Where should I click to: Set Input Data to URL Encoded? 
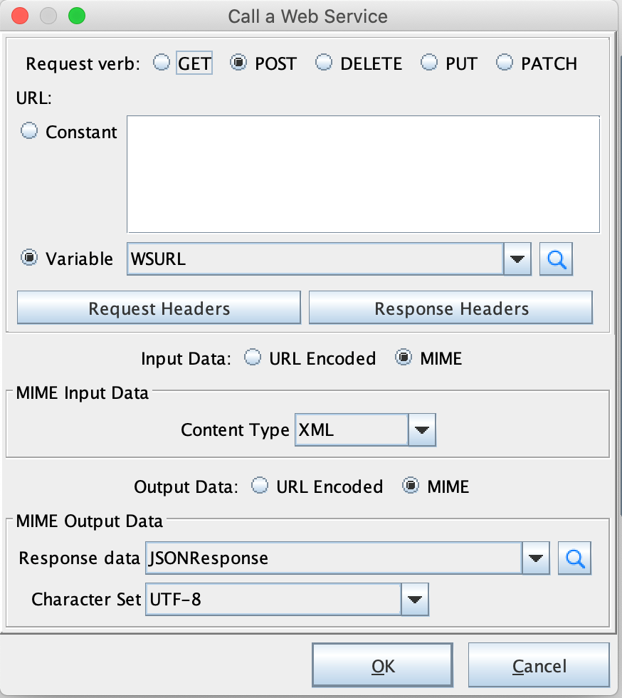coord(253,358)
